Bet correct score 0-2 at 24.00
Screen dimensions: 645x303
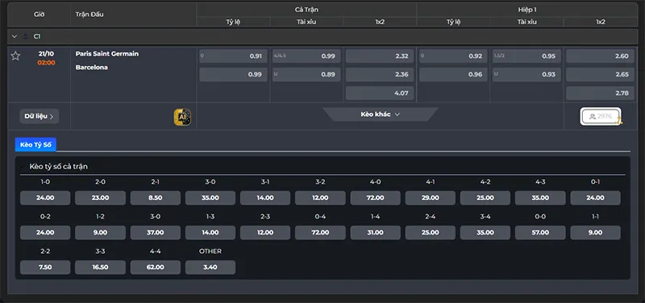click(45, 233)
